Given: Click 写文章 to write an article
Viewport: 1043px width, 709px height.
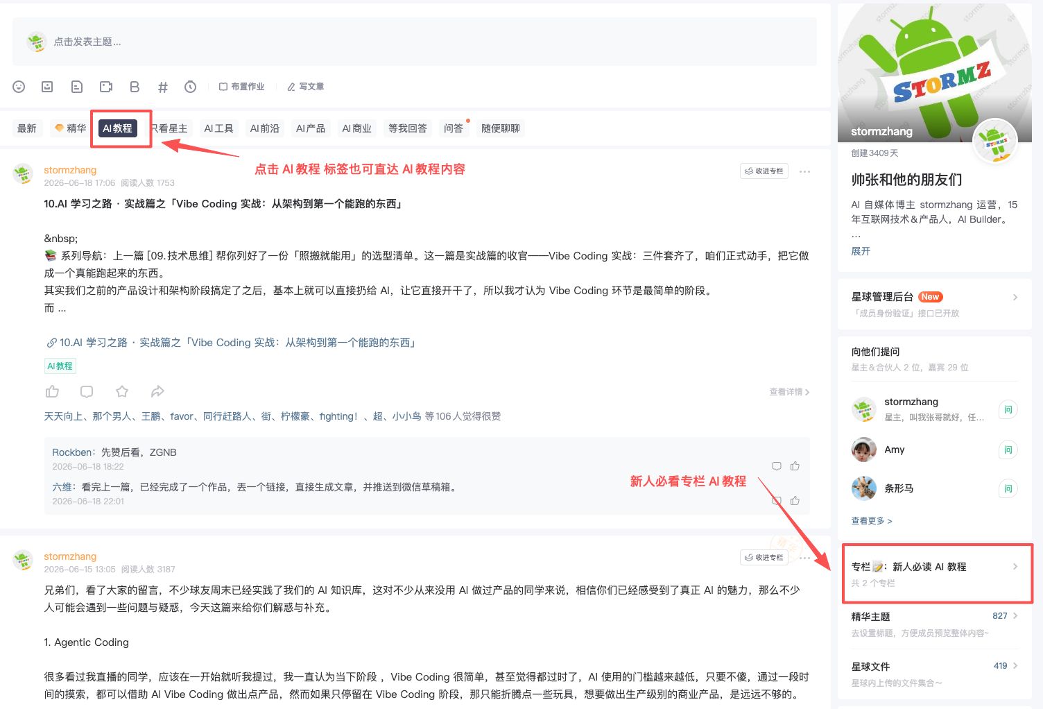Looking at the screenshot, I should point(306,87).
